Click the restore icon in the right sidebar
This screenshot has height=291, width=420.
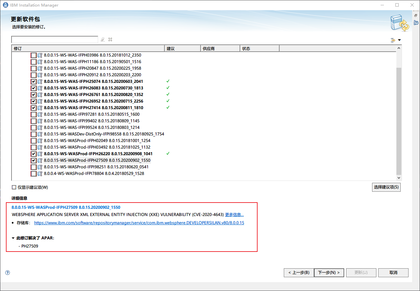pyautogui.click(x=416, y=15)
